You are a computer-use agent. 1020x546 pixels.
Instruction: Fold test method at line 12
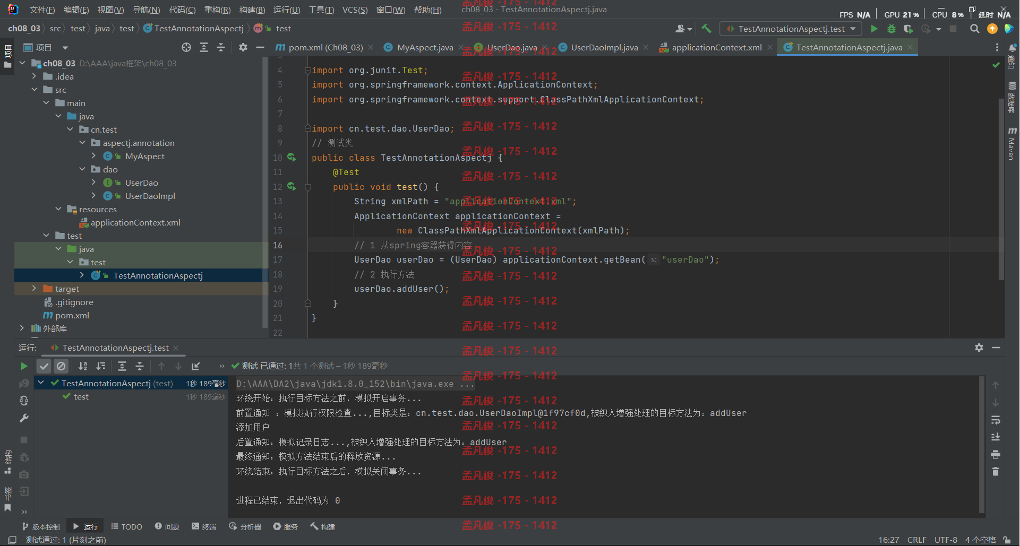click(x=307, y=187)
